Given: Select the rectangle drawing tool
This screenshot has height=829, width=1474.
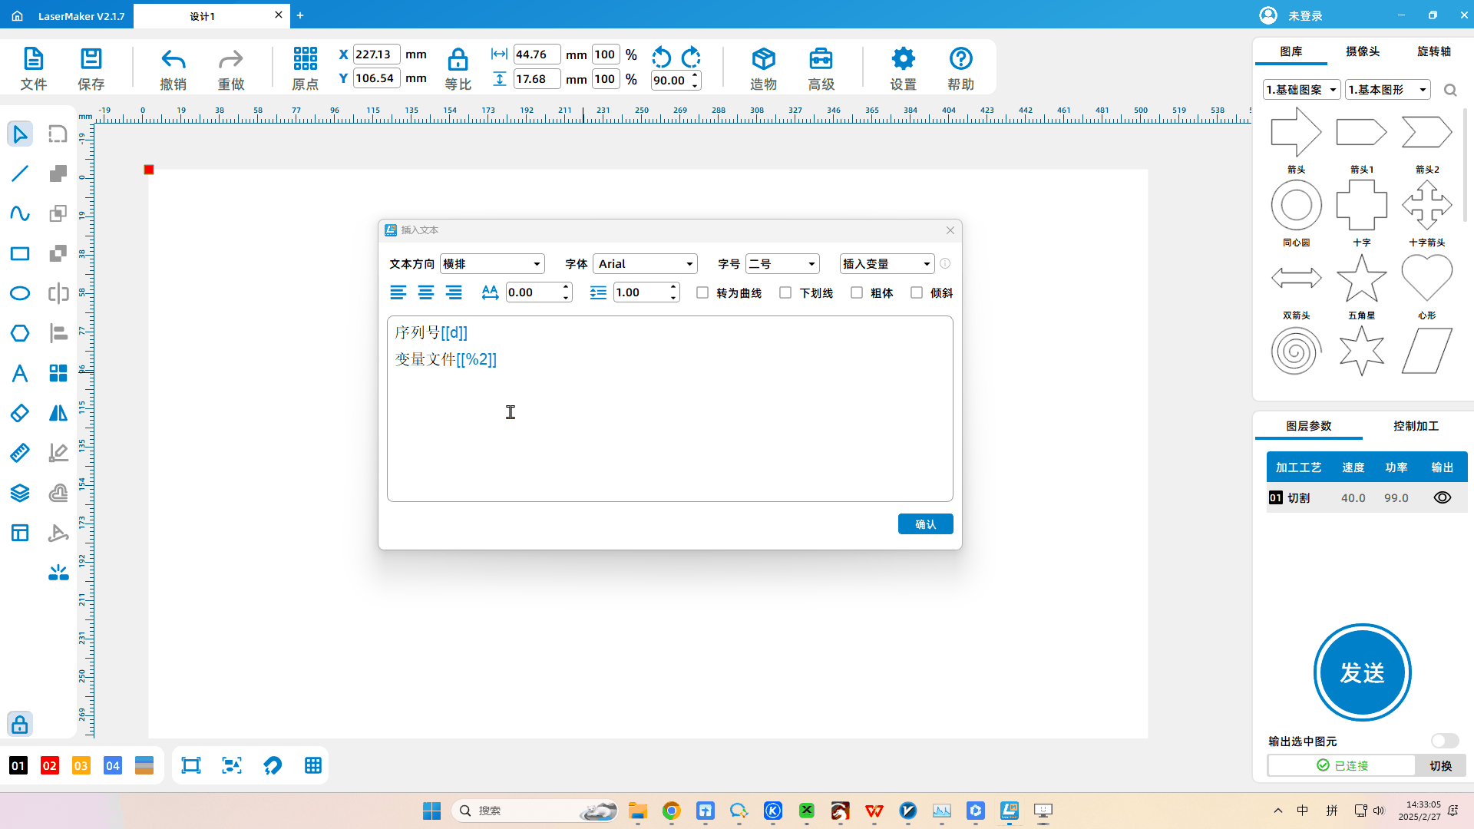Looking at the screenshot, I should 20,253.
